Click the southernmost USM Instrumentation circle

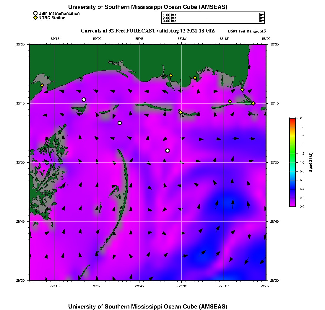[x=168, y=151]
